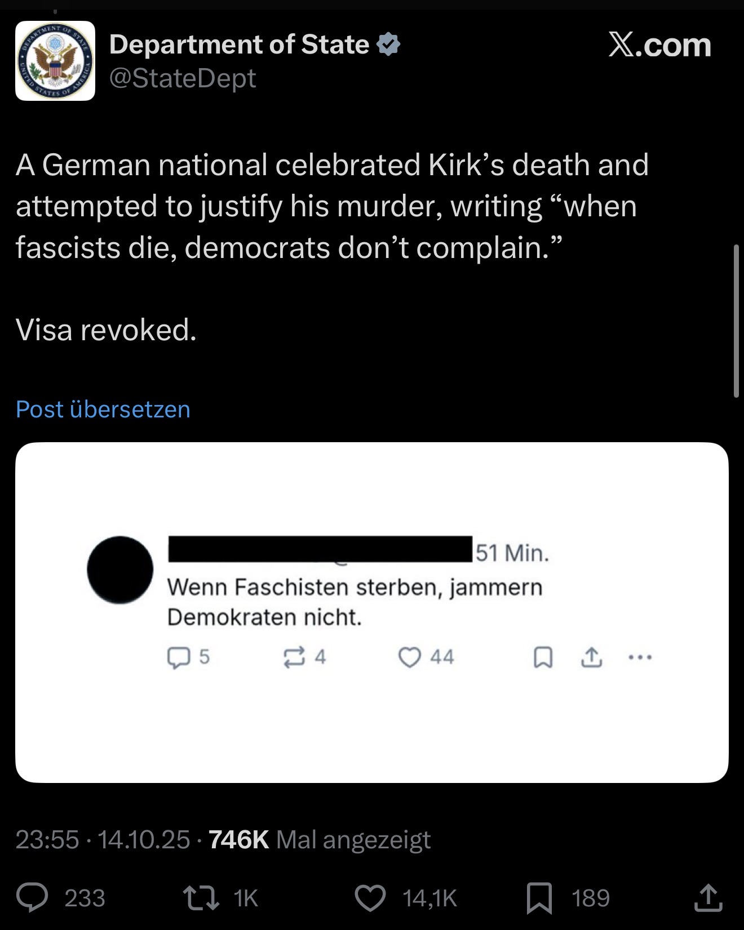Screen dimensions: 744x930
Task: Click the embedded screenshot's repost icon
Action: (294, 657)
